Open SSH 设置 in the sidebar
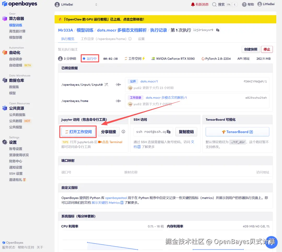 pyautogui.click(x=16, y=173)
